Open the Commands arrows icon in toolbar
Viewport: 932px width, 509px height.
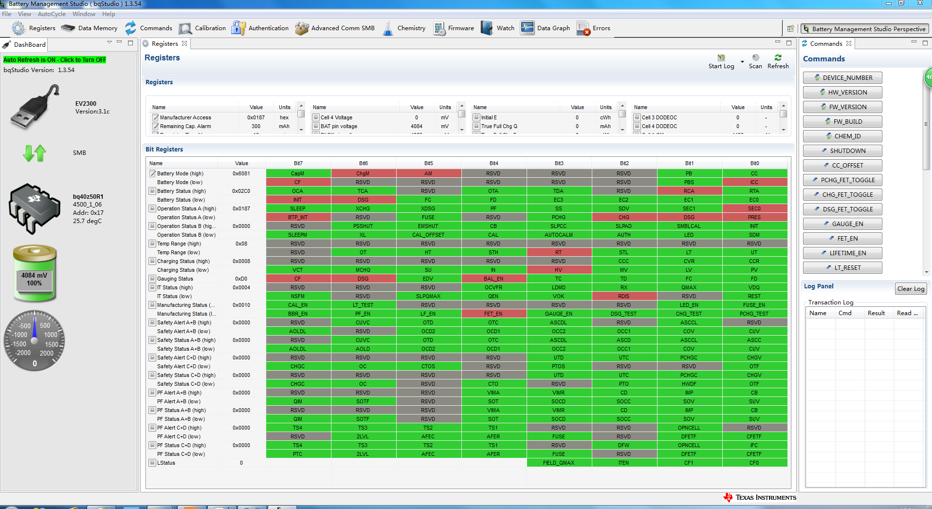tap(130, 28)
